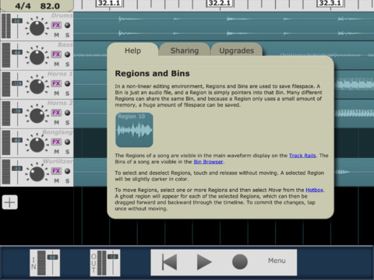Click the Horns 2 pan knob
This screenshot has width=374, height=280.
click(37, 115)
